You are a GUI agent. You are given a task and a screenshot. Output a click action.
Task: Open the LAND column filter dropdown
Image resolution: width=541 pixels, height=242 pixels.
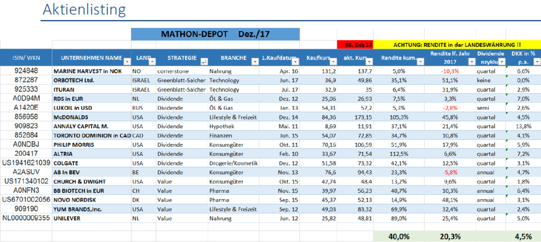click(x=152, y=61)
